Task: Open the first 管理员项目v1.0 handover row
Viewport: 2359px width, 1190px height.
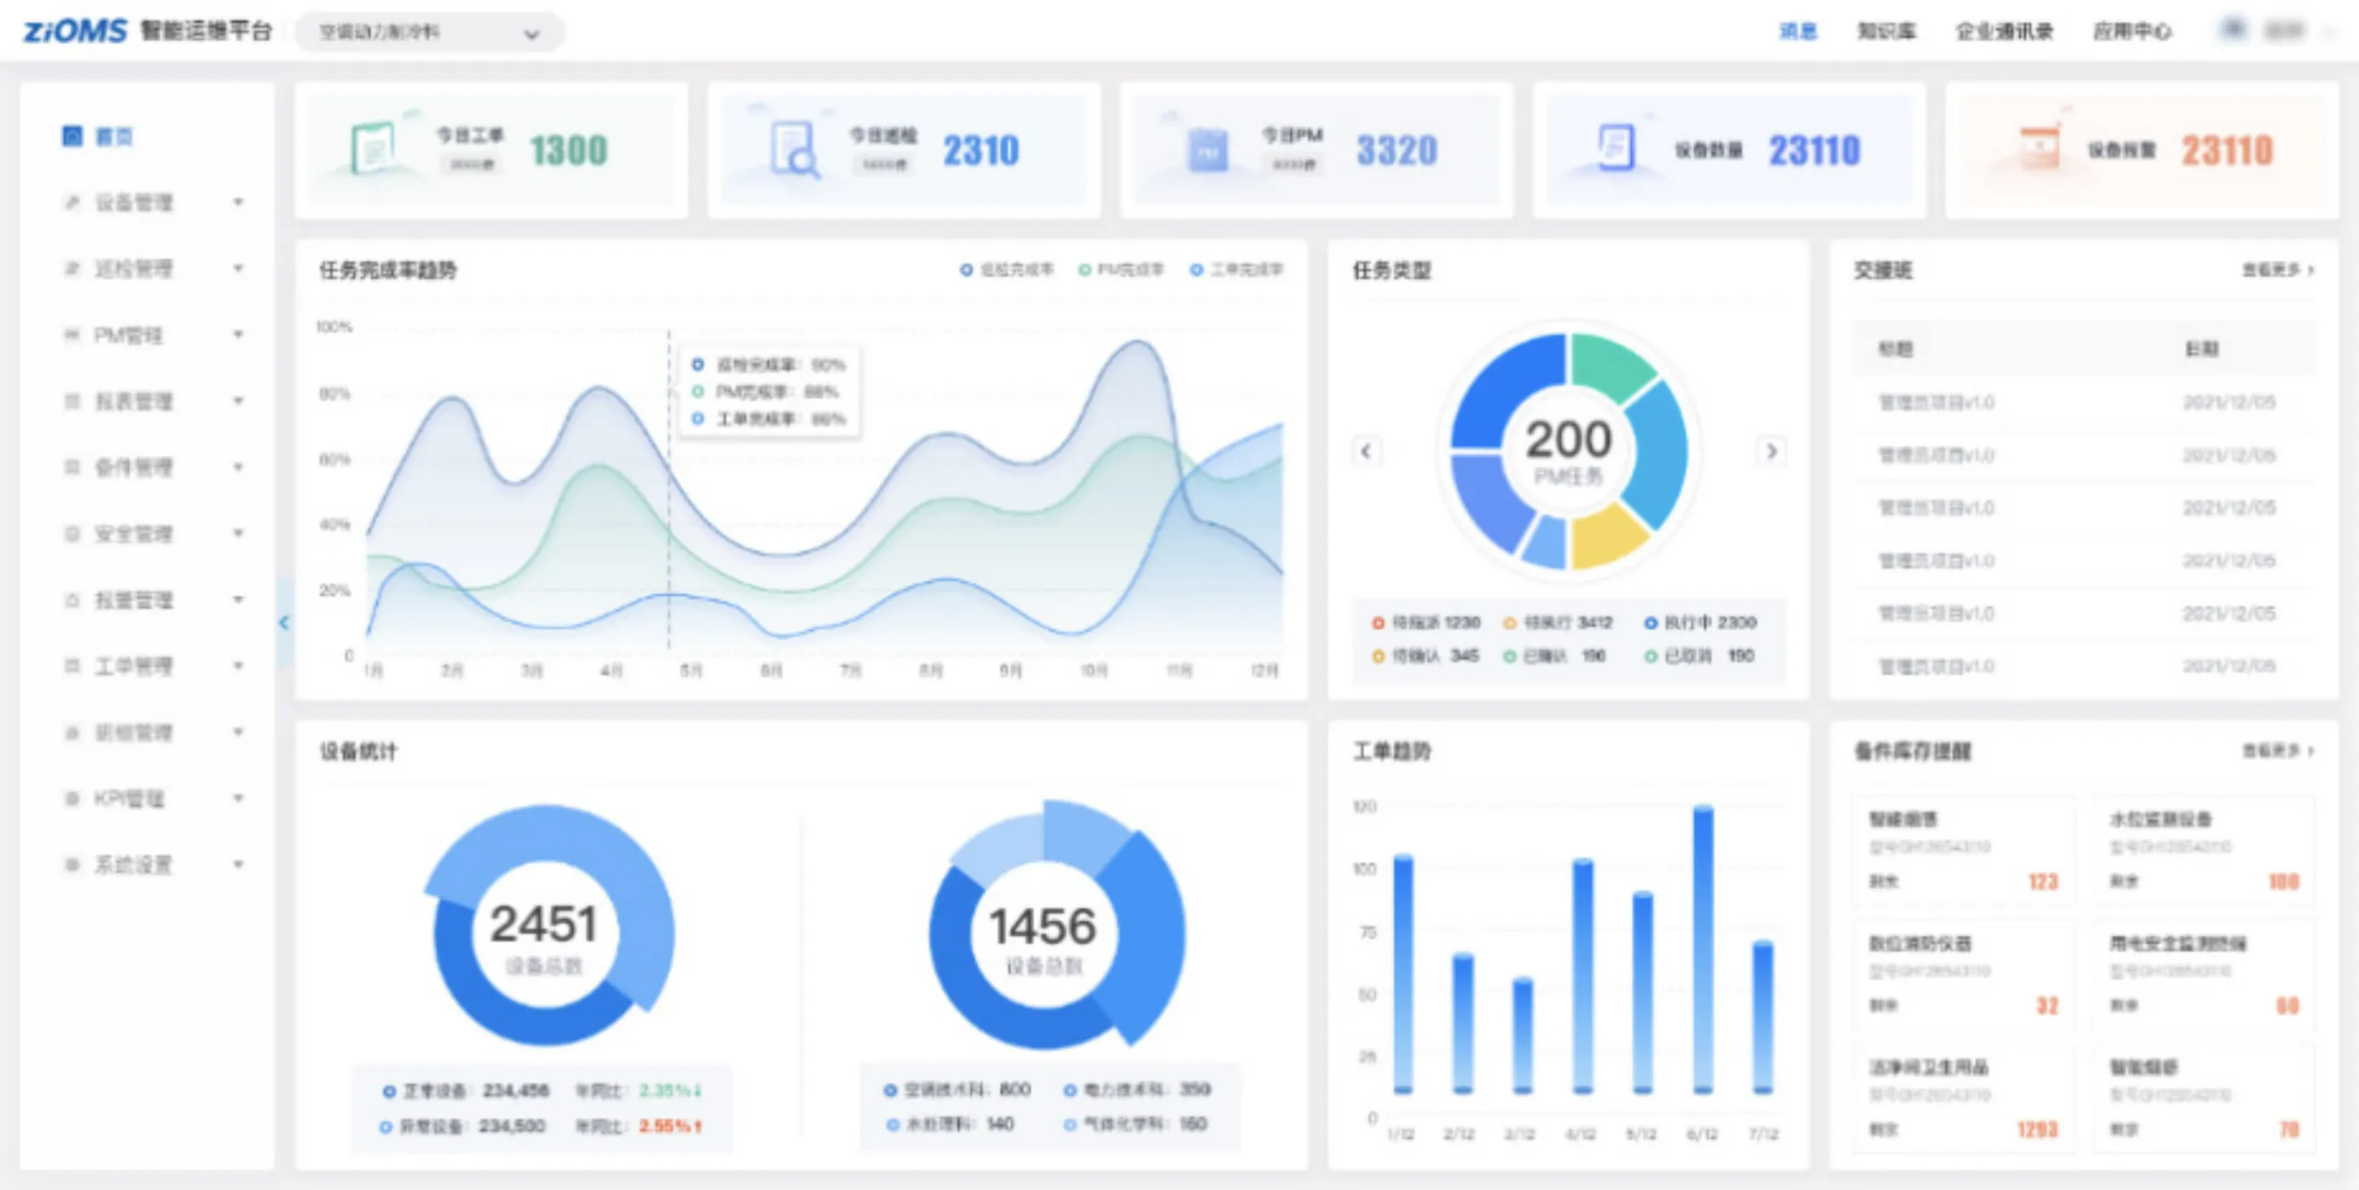Action: tap(2084, 402)
